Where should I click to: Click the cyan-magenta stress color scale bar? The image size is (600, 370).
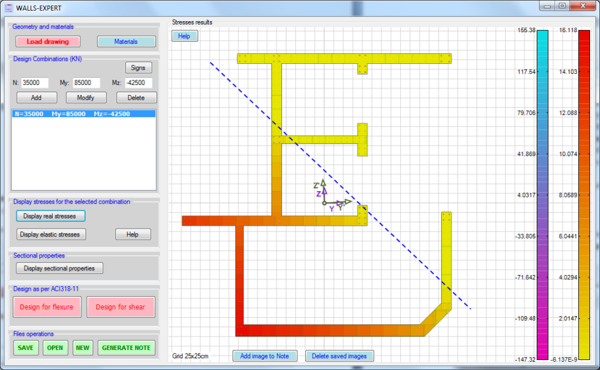click(x=542, y=195)
